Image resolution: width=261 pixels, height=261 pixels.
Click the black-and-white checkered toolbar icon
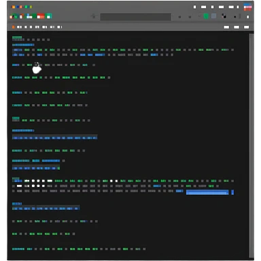pyautogui.click(x=224, y=16)
